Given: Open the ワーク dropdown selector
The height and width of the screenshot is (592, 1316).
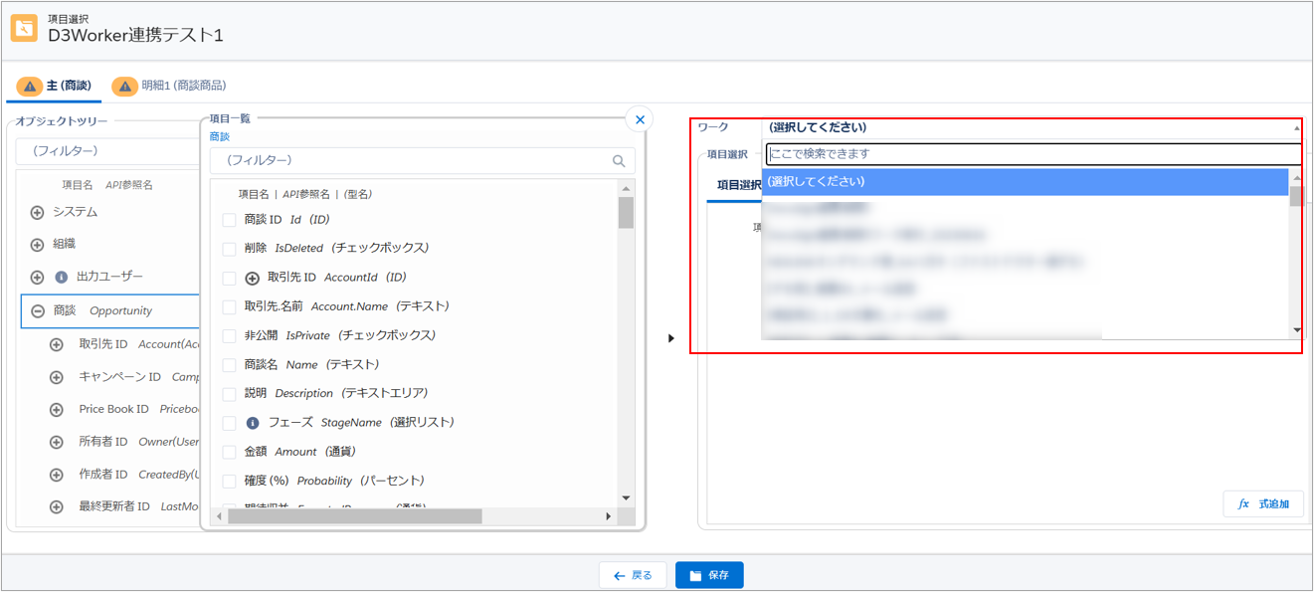Looking at the screenshot, I should (x=1032, y=127).
